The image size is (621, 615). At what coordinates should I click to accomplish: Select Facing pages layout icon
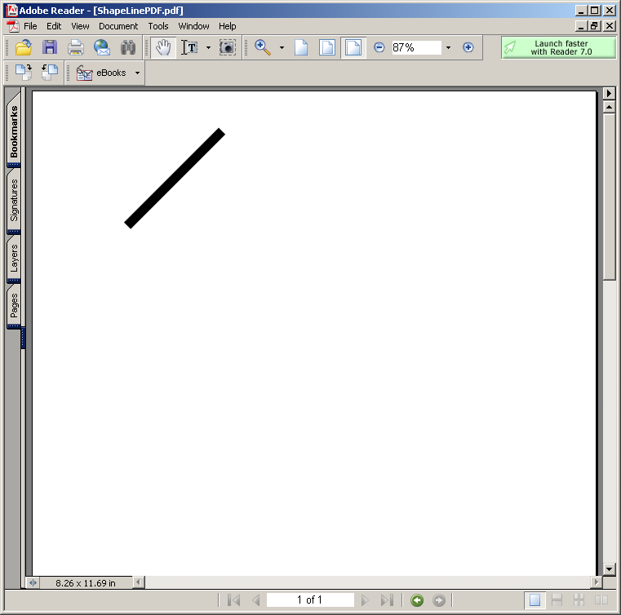(601, 600)
